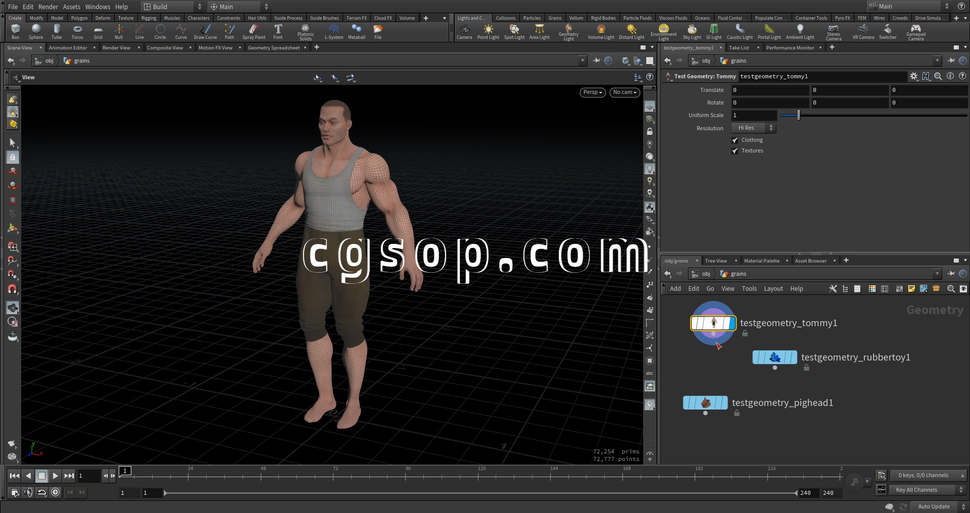Screen dimensions: 970x513
Task: Select the testgeometry_pighead1 node
Action: click(x=705, y=403)
